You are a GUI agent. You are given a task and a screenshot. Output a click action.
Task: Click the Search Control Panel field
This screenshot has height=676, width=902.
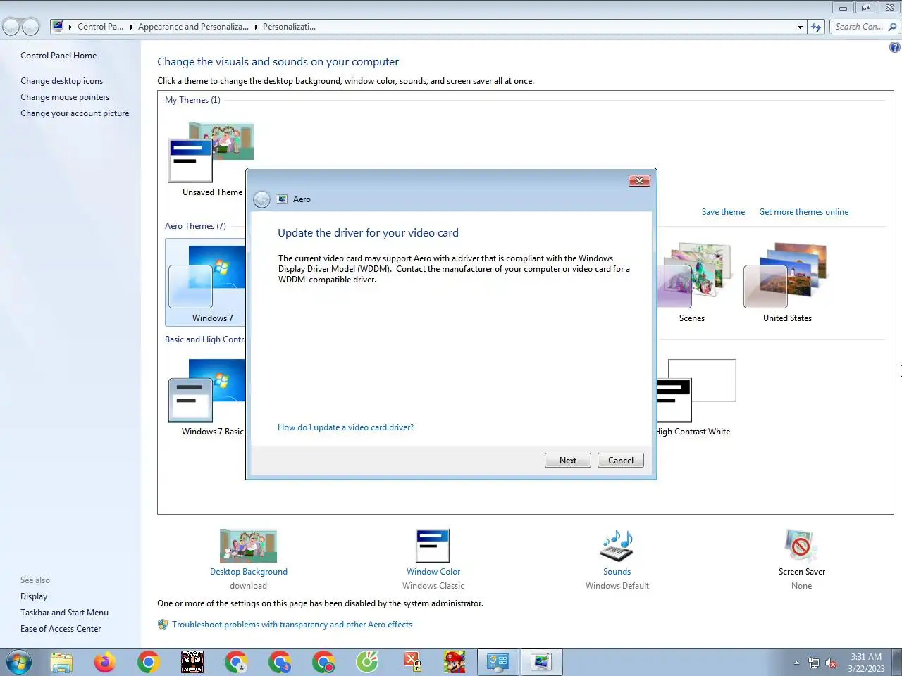(858, 27)
